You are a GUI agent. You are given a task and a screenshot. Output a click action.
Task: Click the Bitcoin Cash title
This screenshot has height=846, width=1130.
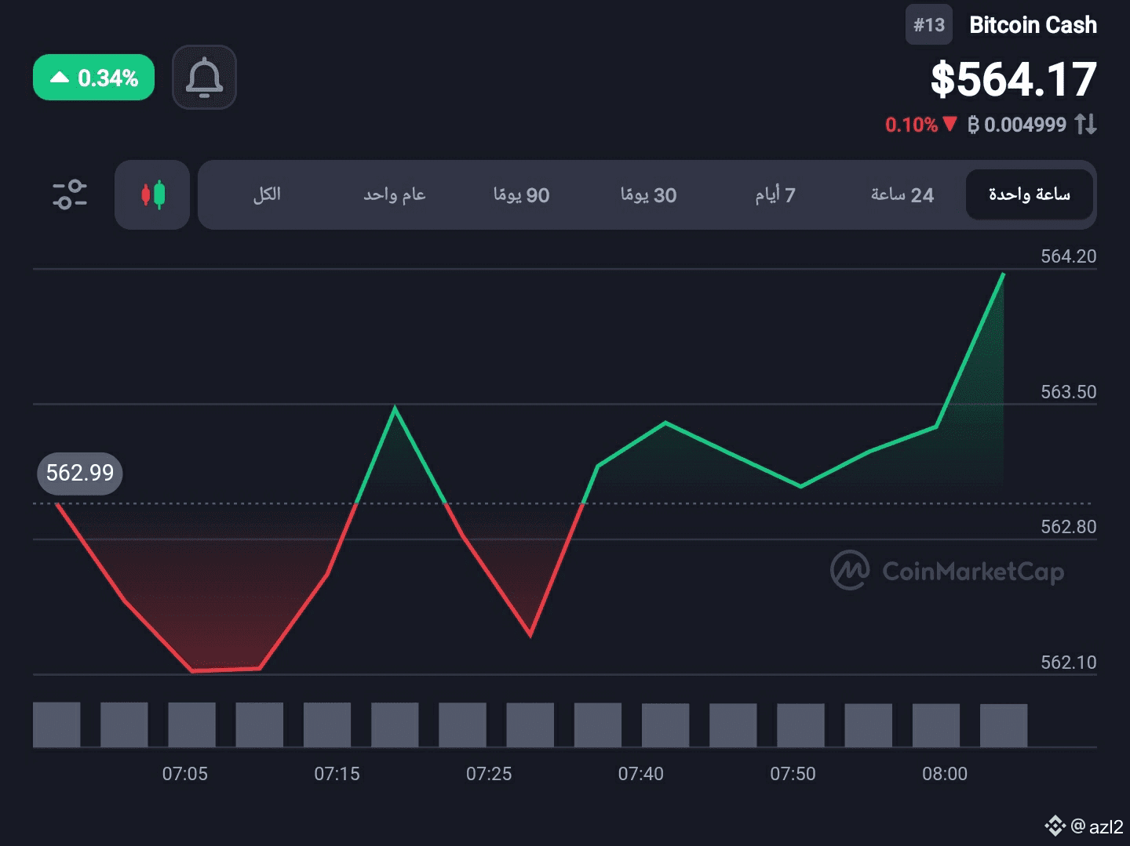[1033, 25]
